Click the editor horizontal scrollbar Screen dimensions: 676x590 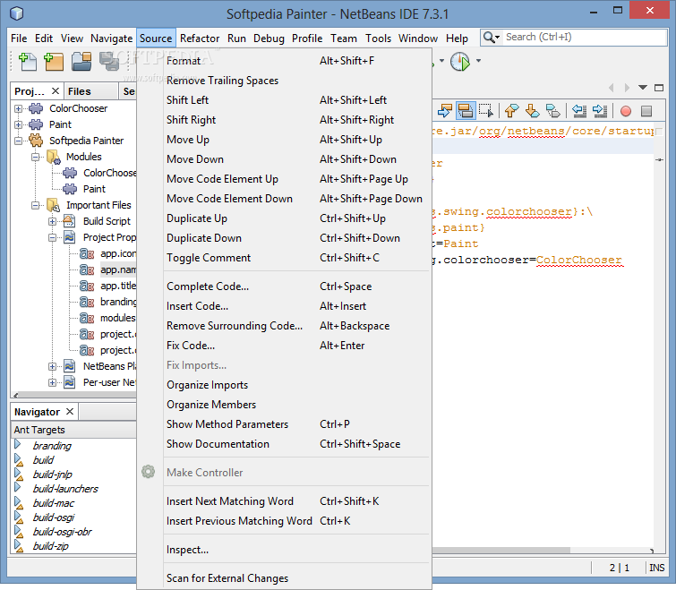(x=501, y=550)
